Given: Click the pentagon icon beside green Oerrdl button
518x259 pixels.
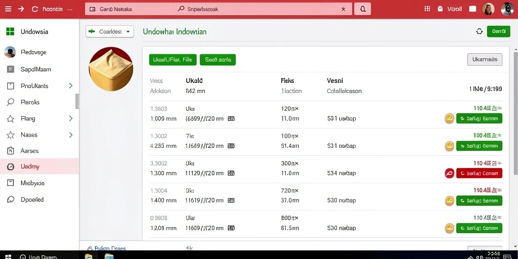Looking at the screenshot, I should [479, 32].
